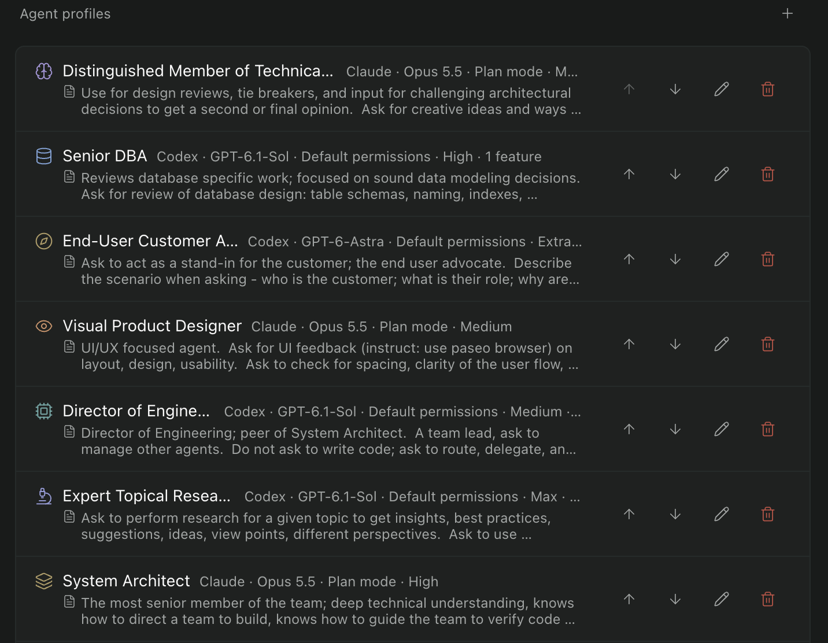Delete the End-User Customer profile

[x=768, y=259]
